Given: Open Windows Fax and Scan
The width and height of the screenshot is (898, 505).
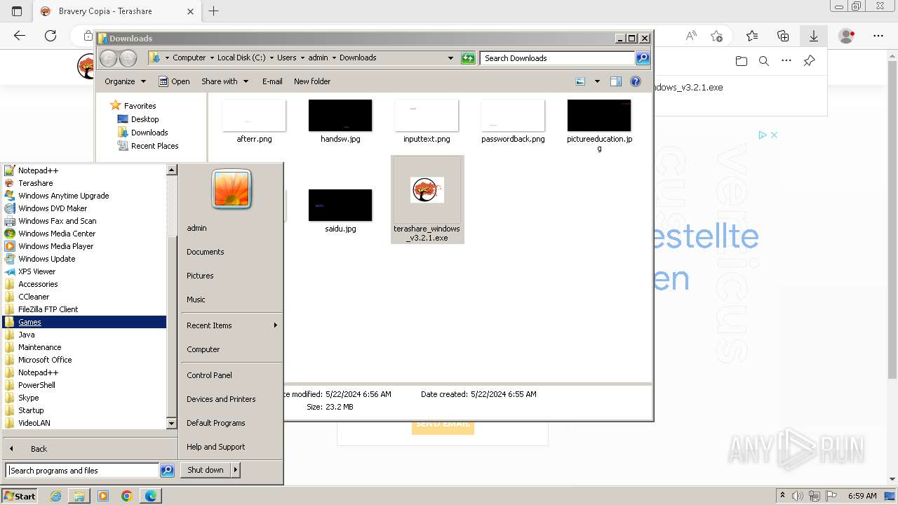Looking at the screenshot, I should (x=57, y=221).
